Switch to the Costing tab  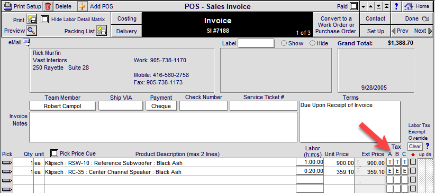point(126,18)
